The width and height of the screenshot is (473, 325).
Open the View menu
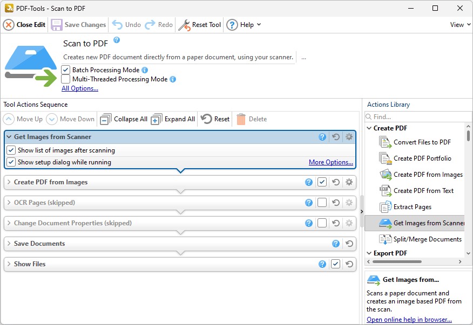tap(460, 25)
